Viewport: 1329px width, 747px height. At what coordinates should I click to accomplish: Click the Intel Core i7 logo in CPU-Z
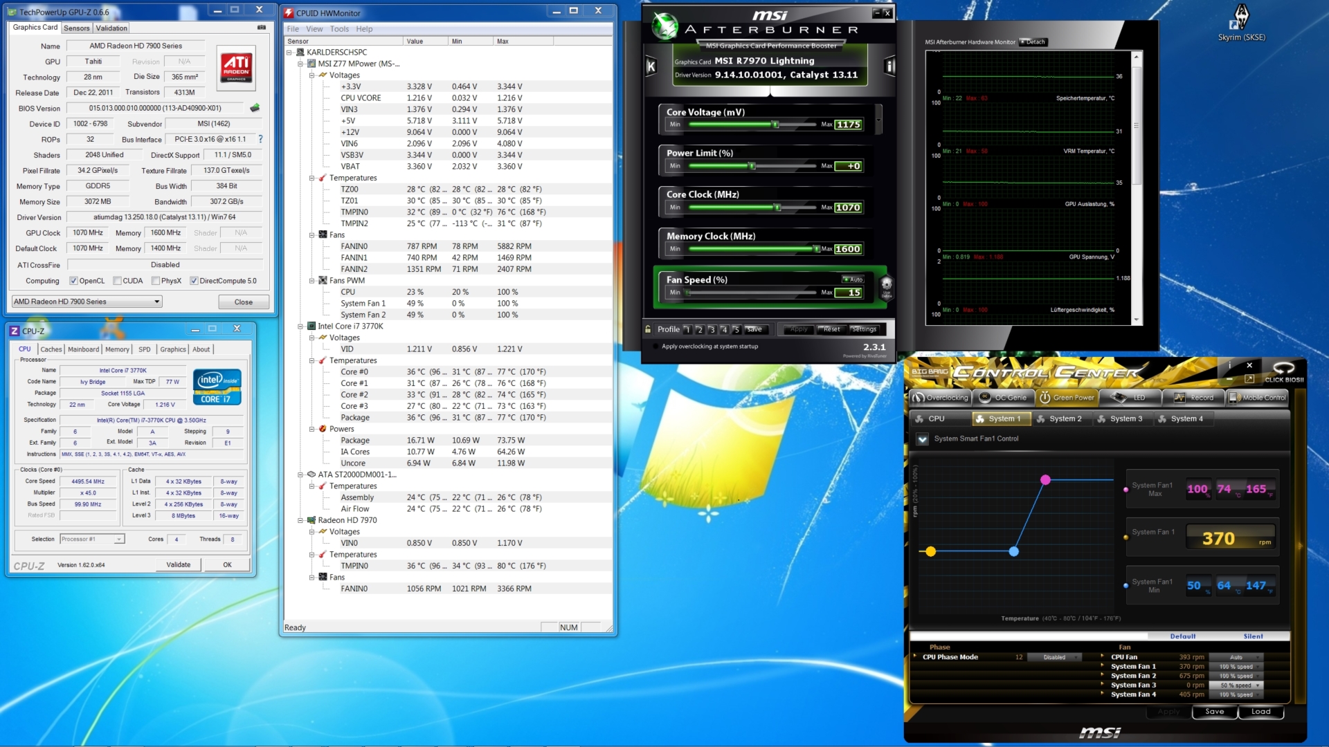pos(217,387)
